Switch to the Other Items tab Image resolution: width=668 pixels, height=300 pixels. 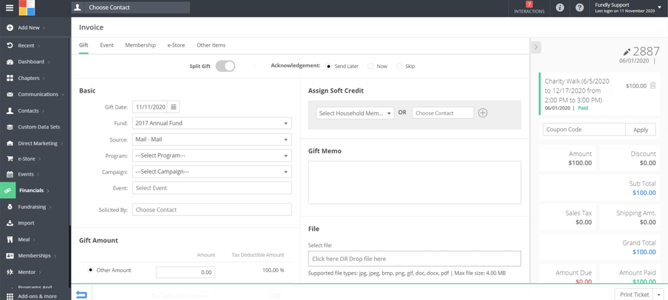211,45
